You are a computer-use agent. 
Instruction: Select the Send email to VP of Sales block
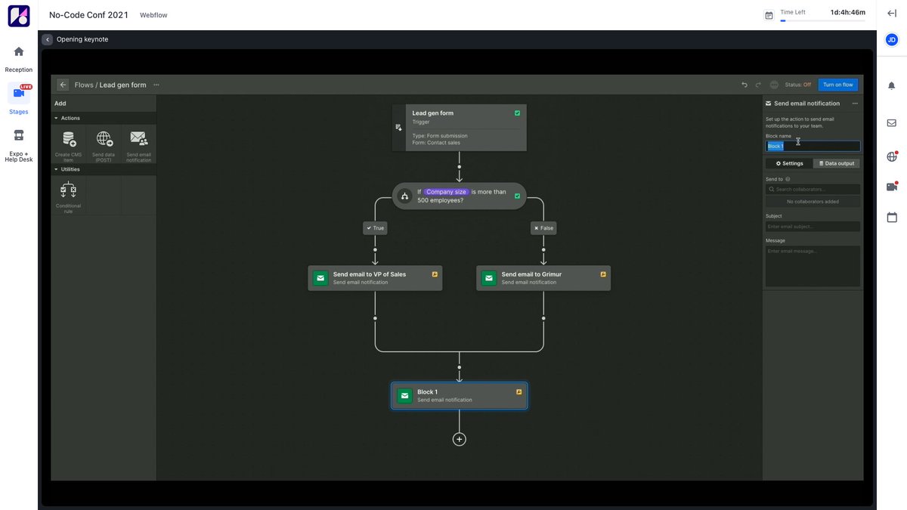375,278
